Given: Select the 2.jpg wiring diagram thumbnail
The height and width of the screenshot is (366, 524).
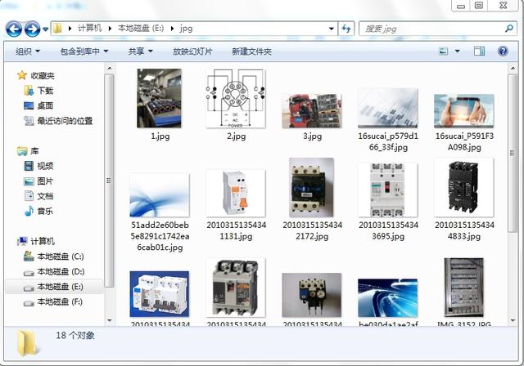Looking at the screenshot, I should click(x=236, y=98).
